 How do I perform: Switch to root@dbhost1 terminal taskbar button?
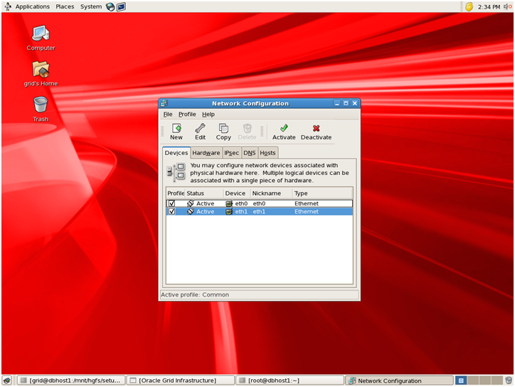290,381
